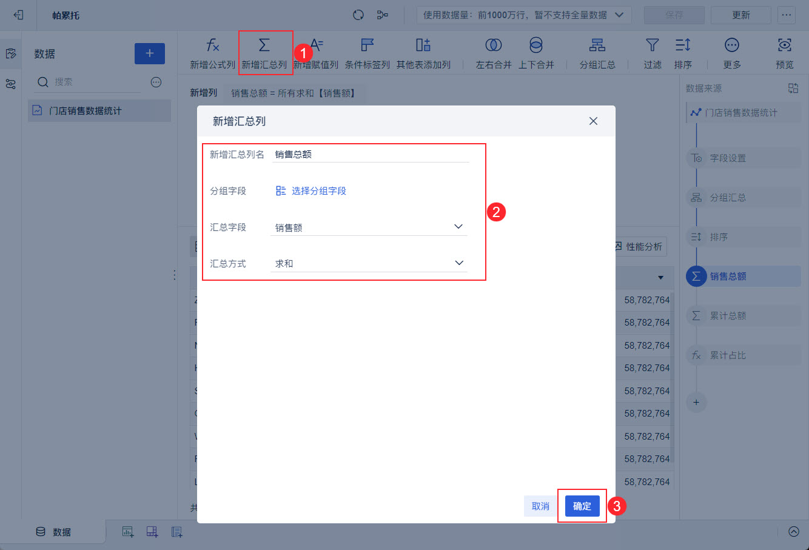This screenshot has height=550, width=809.
Task: Click the data edit icon in left sidebar
Action: [11, 54]
